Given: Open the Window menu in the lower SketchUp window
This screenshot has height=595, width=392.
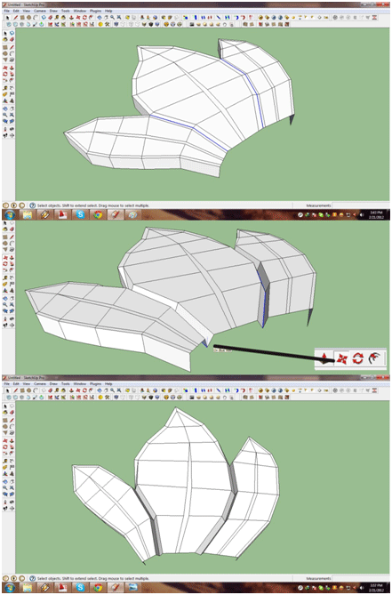Looking at the screenshot, I should tap(80, 383).
